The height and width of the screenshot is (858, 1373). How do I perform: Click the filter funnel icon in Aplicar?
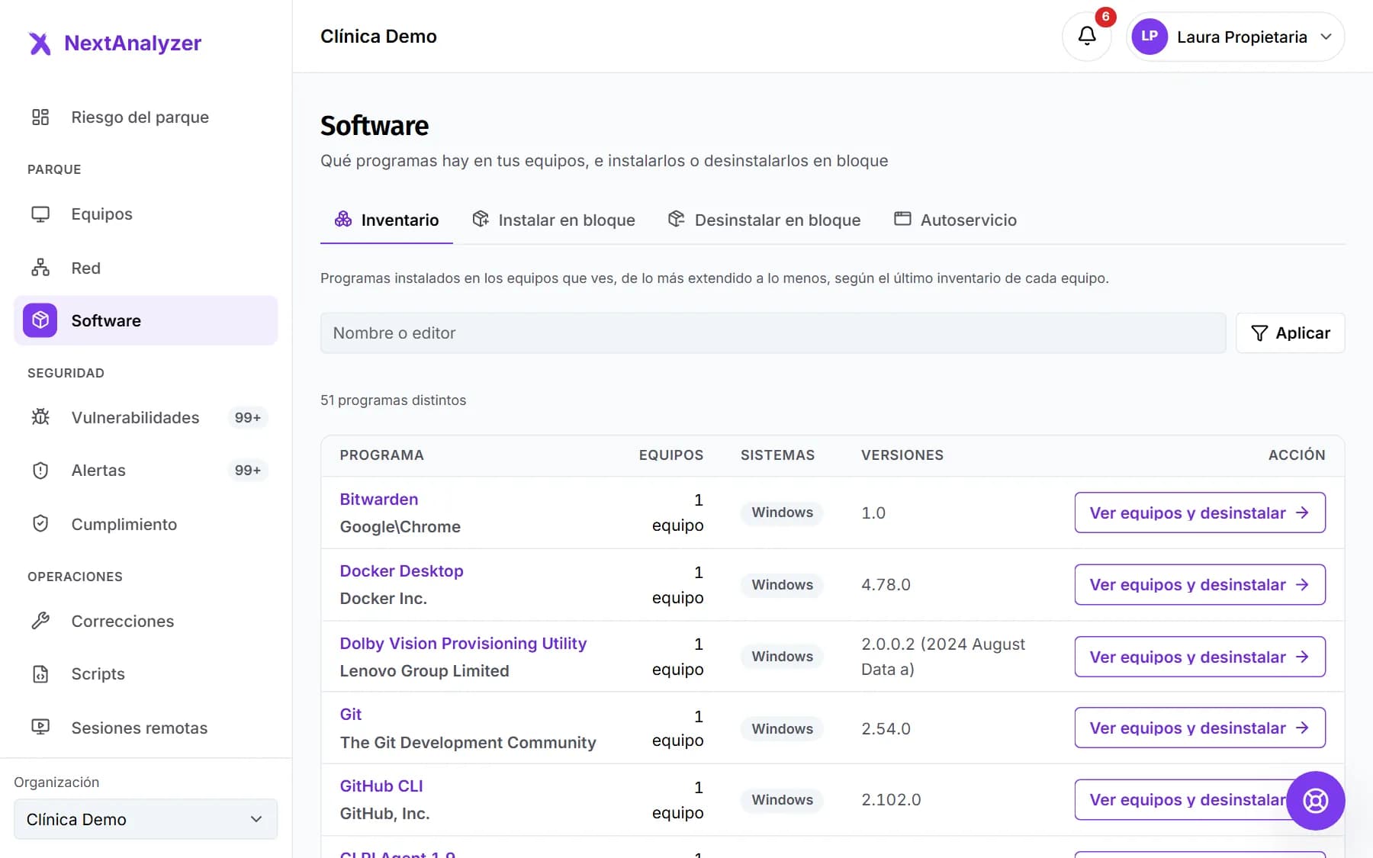[1259, 333]
